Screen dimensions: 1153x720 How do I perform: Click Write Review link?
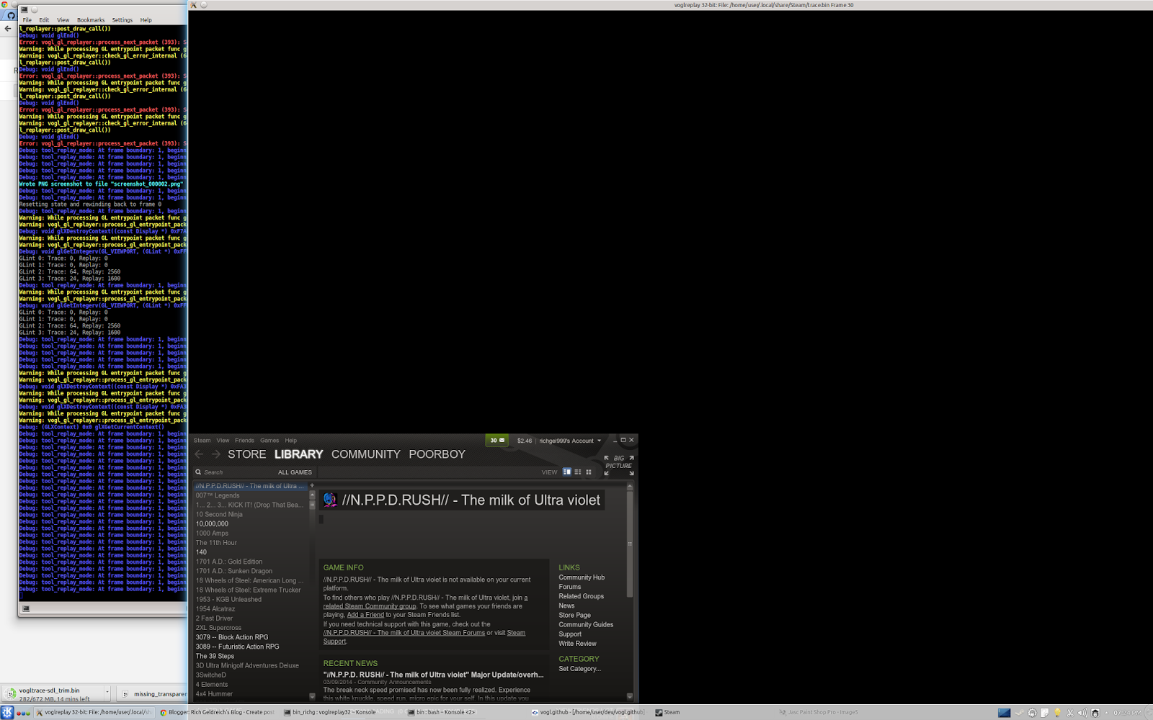click(578, 644)
